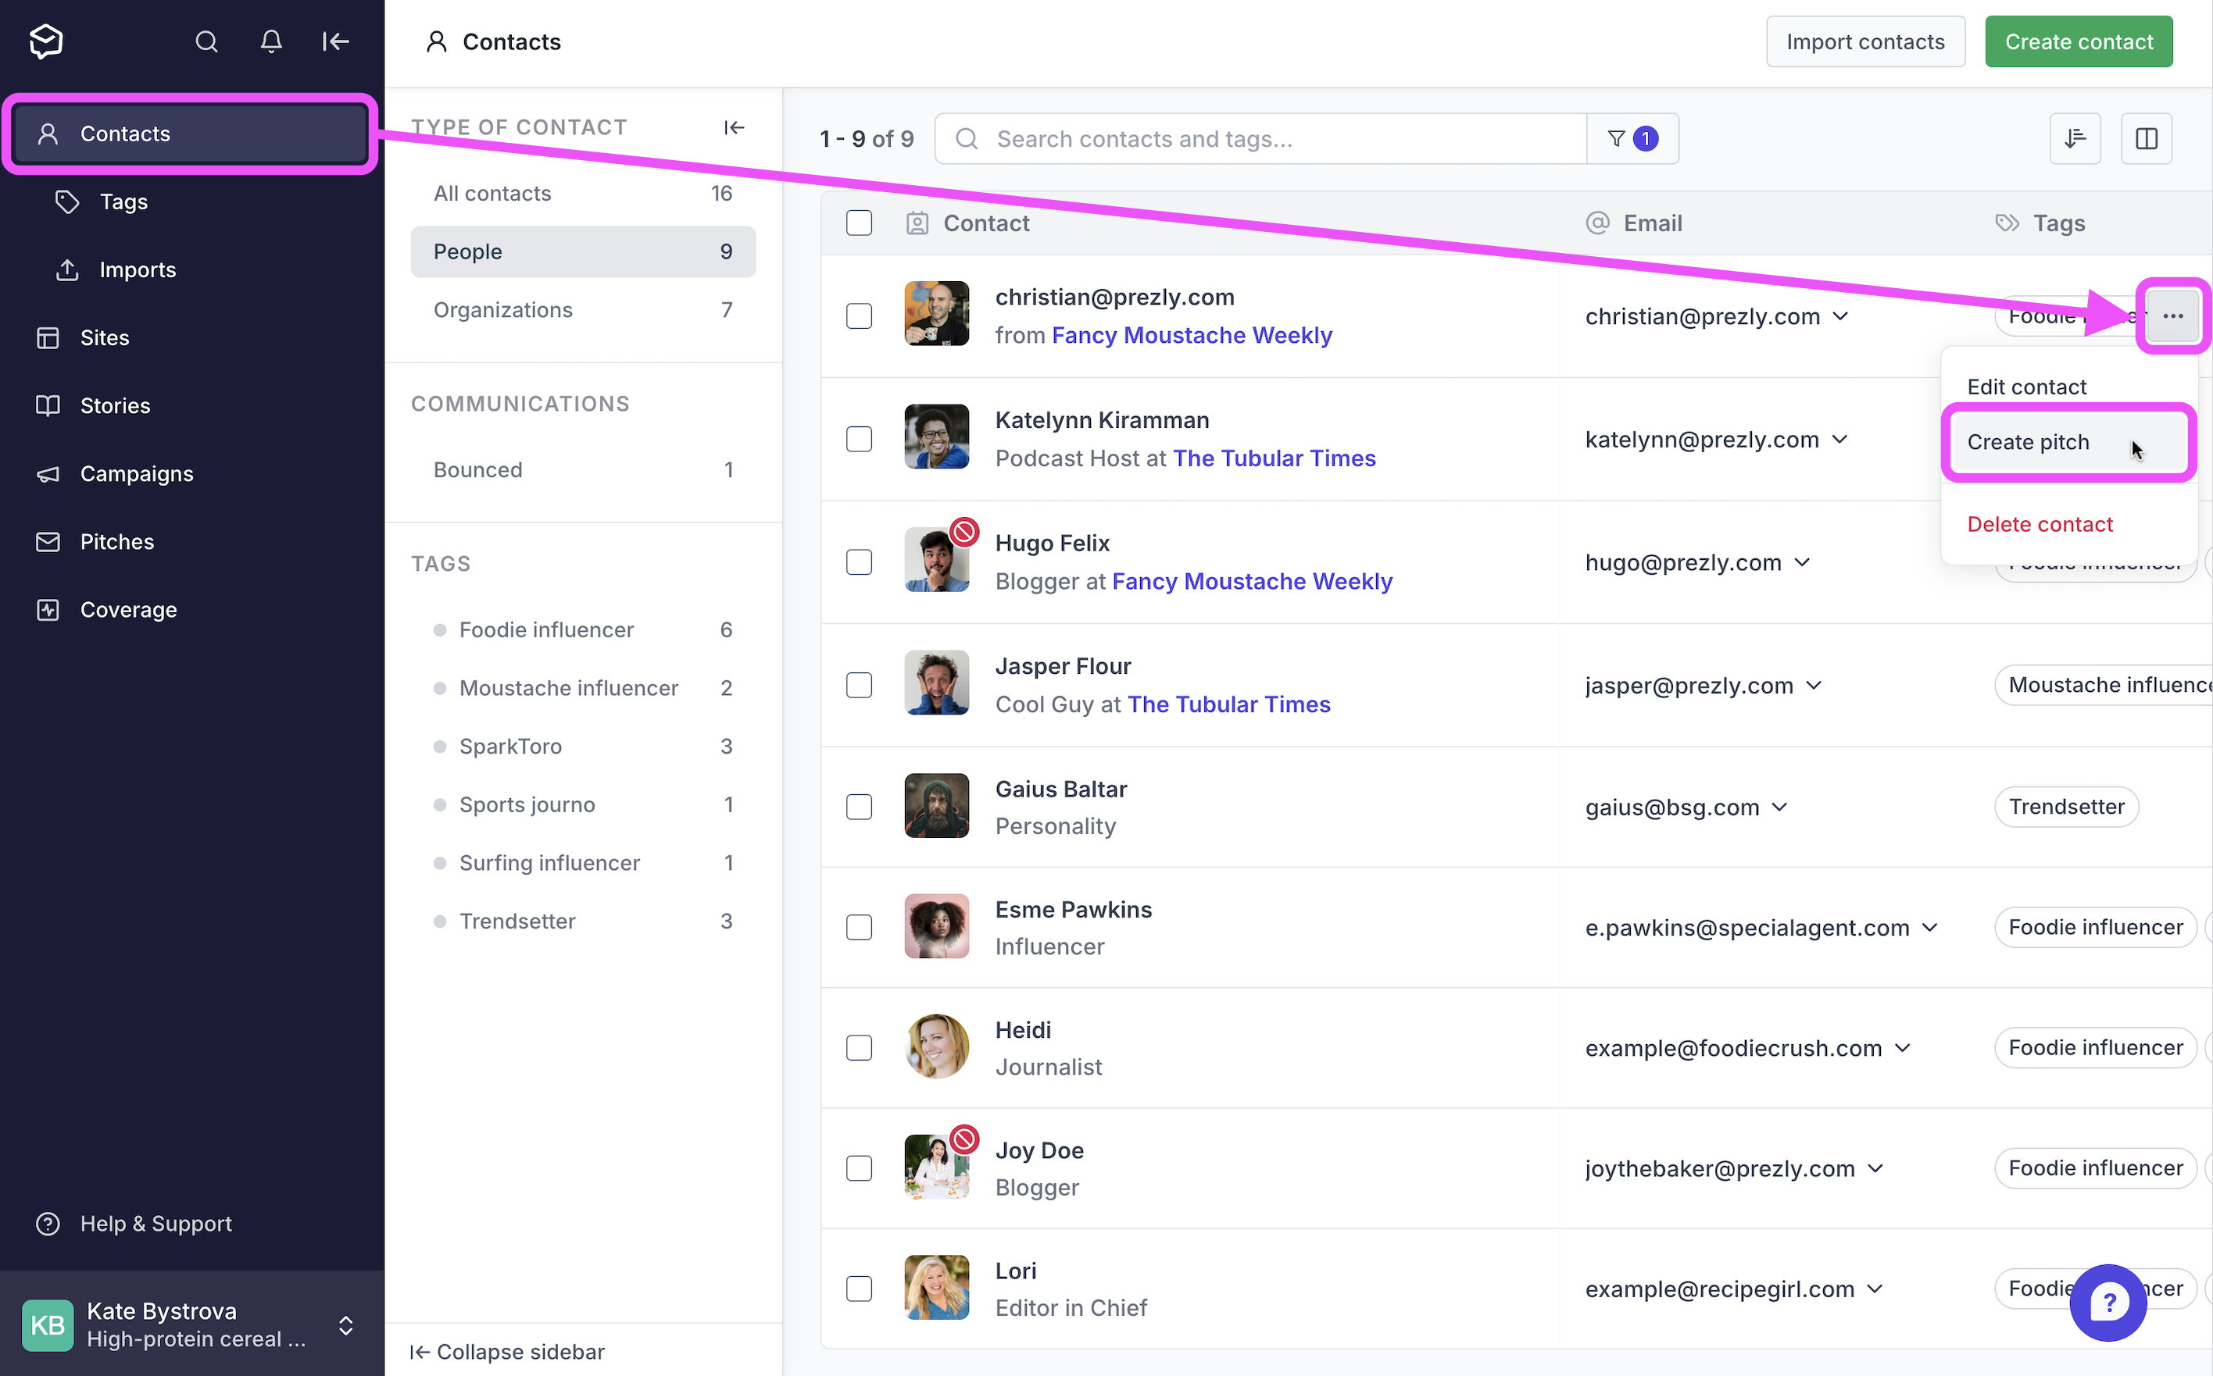
Task: Open the purple help chat bubble
Action: point(2108,1303)
